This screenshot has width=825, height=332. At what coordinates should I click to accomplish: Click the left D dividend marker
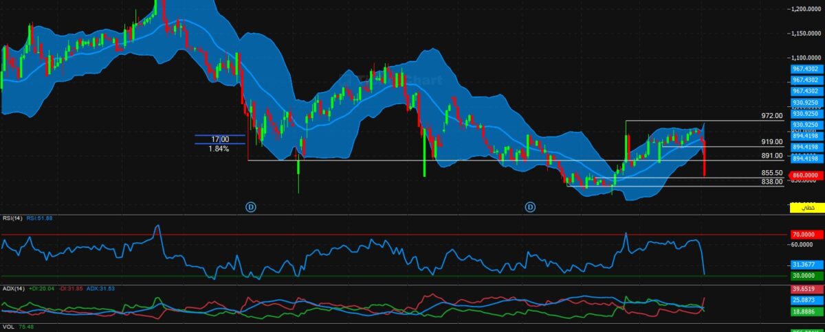click(251, 206)
